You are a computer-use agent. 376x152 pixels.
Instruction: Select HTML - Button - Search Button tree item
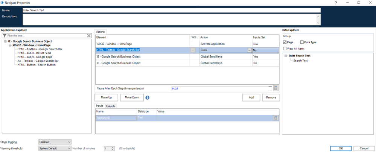coord(37,65)
